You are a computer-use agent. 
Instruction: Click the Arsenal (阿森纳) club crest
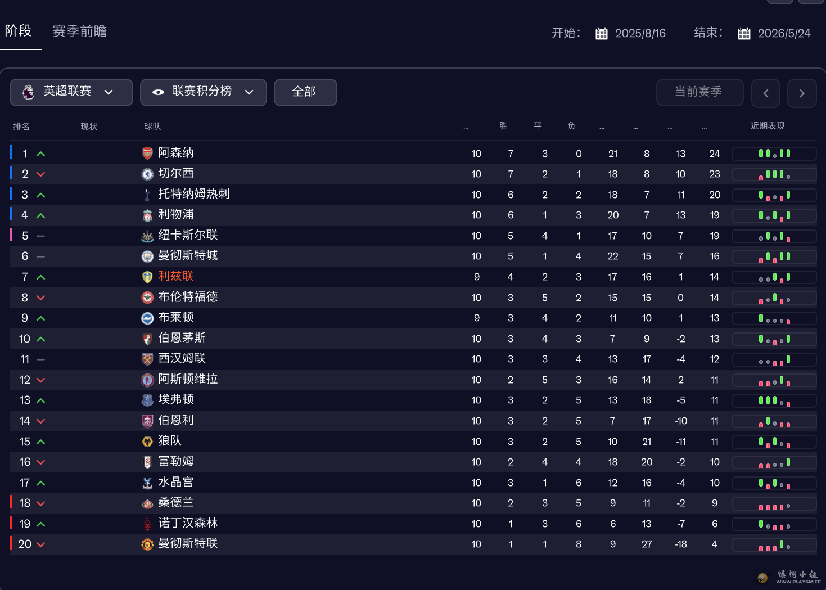[x=147, y=154]
